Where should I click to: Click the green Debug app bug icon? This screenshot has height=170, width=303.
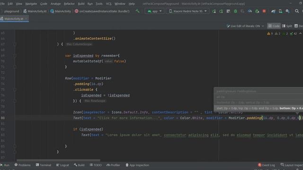coord(235,11)
